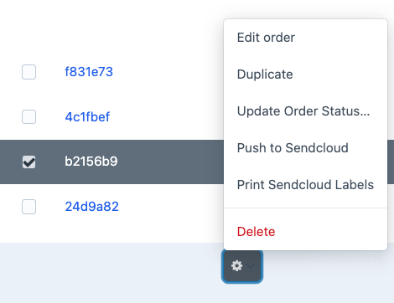Click the light blue footer bar area
This screenshot has width=394, height=303.
click(111, 273)
